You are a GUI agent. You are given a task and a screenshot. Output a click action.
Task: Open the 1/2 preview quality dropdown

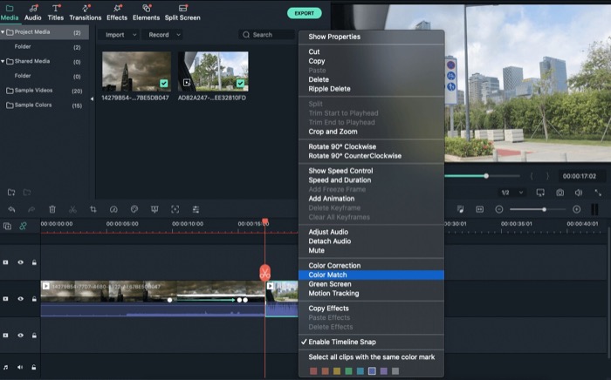(511, 193)
